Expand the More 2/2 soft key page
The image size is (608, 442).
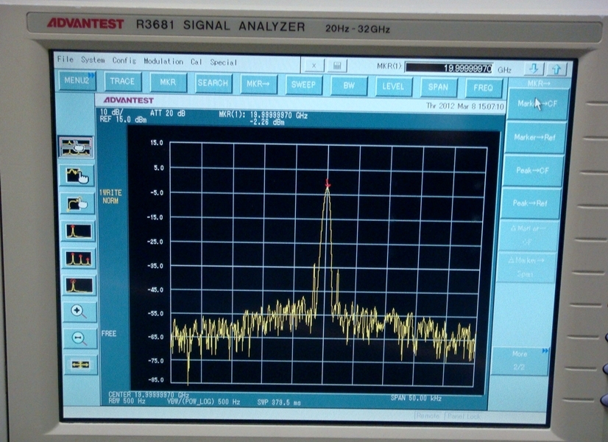(x=520, y=360)
